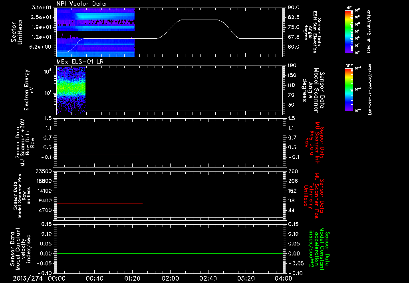
Task: Click the '00:00' time tick label
Action: click(x=57, y=278)
